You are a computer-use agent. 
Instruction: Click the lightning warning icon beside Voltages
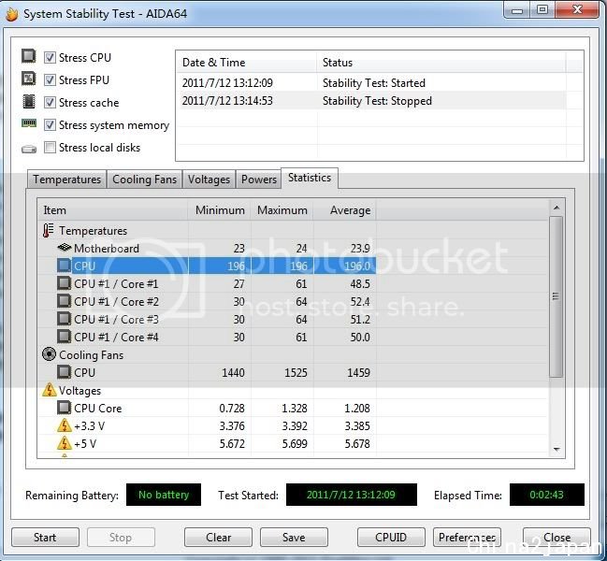coord(50,390)
